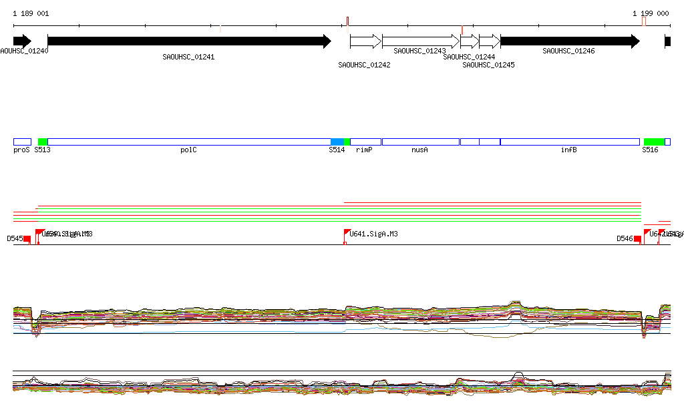Image resolution: width=684 pixels, height=408 pixels.
Task: Select the green S516 segment box
Action: coord(654,142)
